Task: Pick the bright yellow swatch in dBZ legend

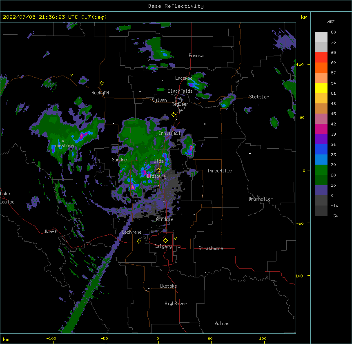Action: pyautogui.click(x=321, y=88)
